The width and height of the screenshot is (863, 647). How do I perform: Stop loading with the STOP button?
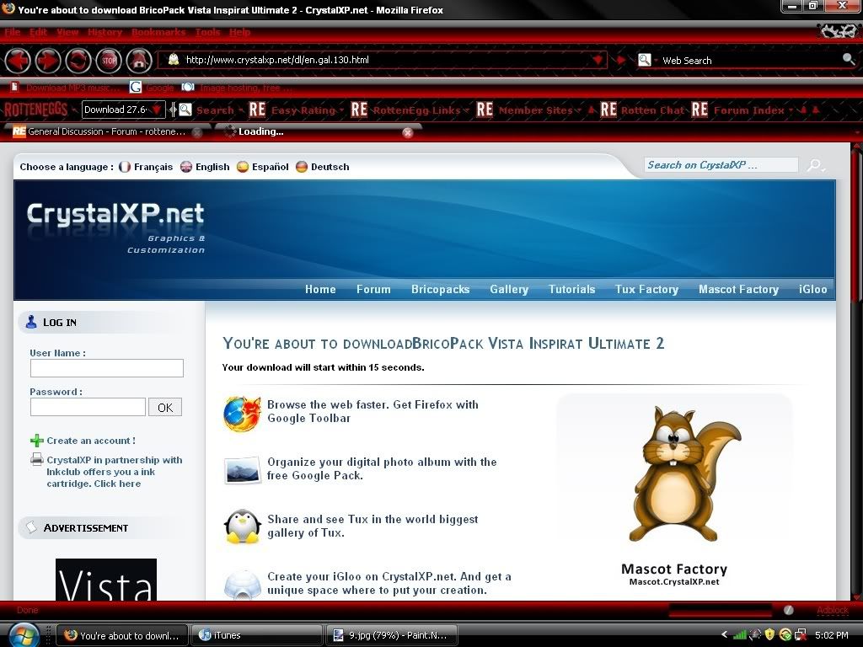point(109,60)
